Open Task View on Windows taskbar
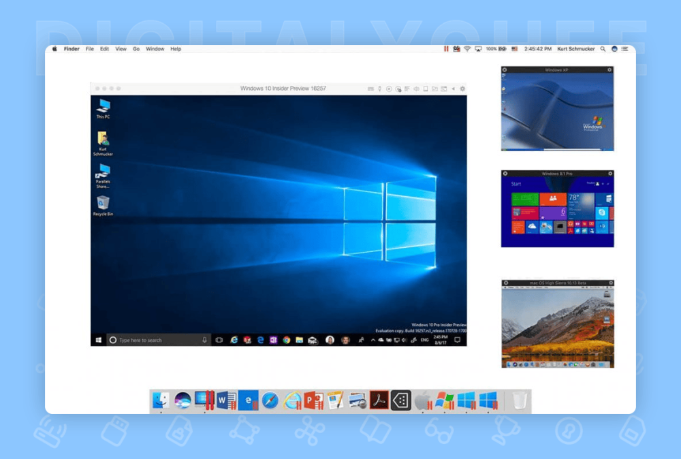This screenshot has height=459, width=681. pos(219,340)
